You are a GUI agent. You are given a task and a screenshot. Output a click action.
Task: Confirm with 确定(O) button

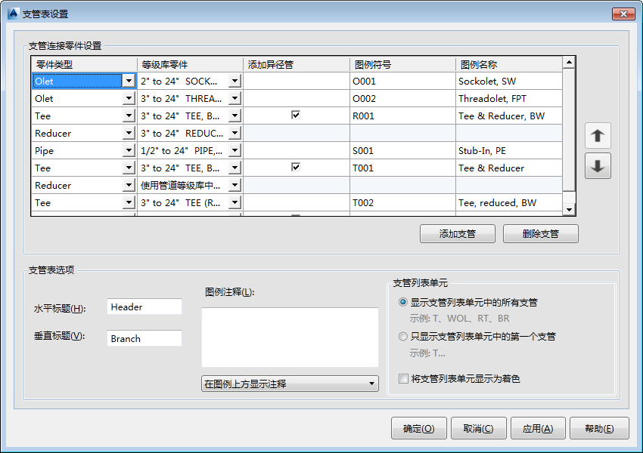click(x=418, y=428)
